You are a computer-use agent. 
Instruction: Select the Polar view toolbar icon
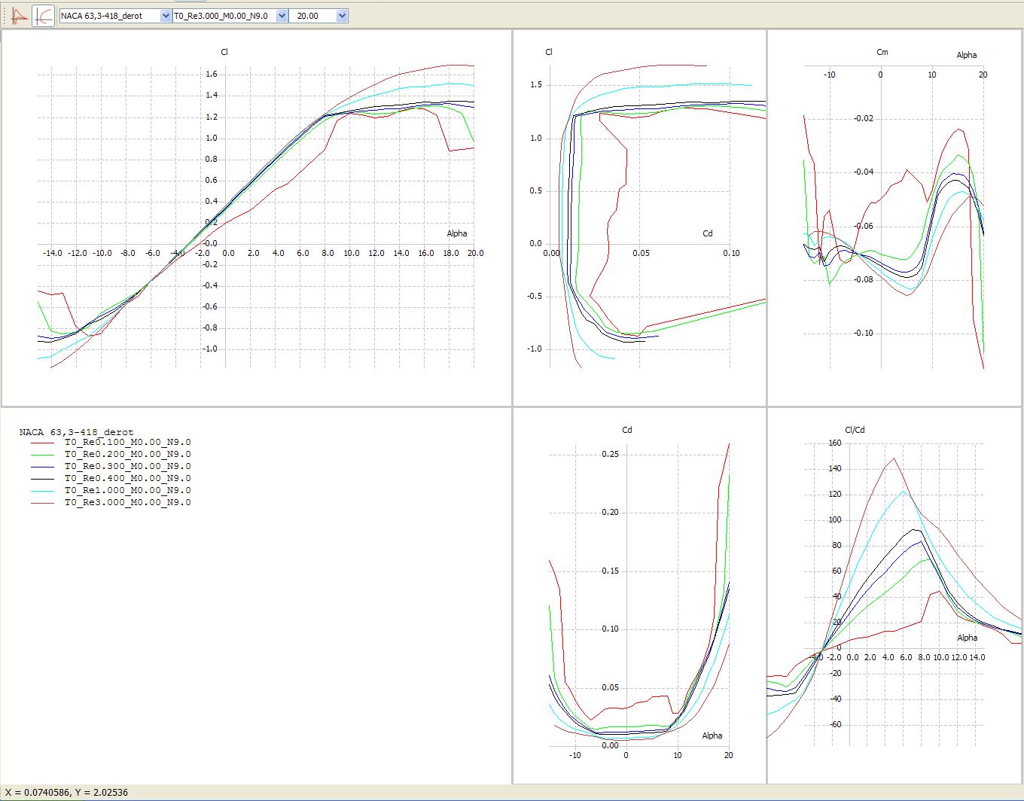pyautogui.click(x=44, y=16)
